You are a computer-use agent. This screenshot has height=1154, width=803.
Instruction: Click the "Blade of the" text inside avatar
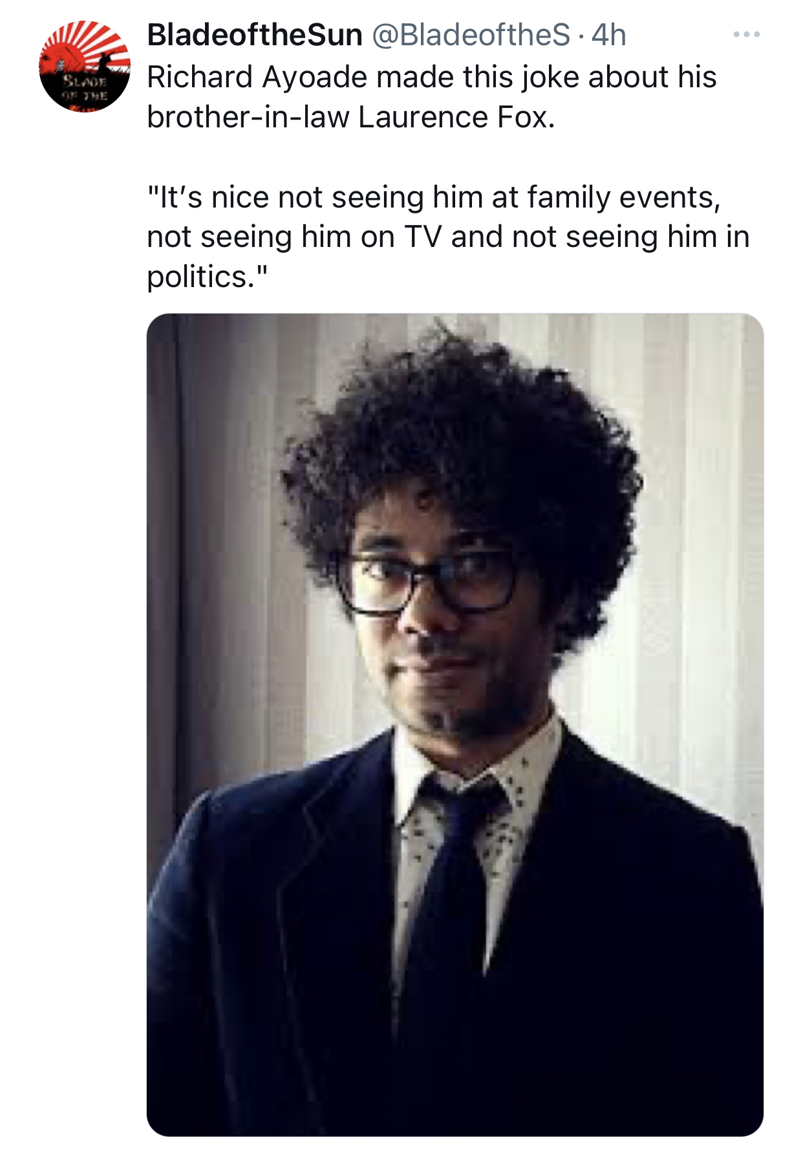click(84, 89)
